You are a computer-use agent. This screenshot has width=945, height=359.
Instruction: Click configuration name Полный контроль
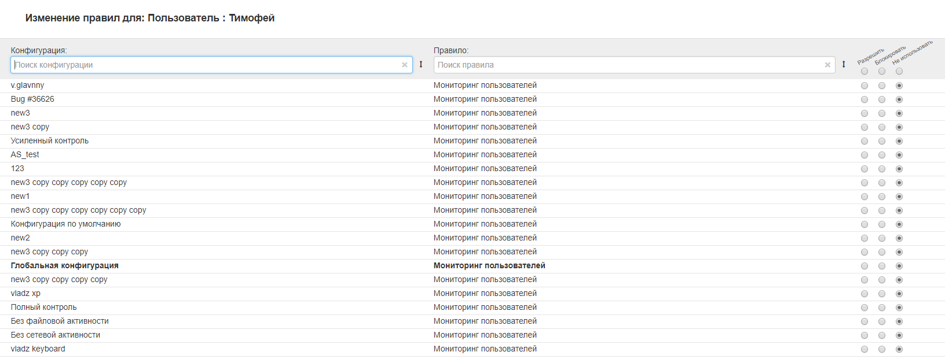tap(43, 307)
